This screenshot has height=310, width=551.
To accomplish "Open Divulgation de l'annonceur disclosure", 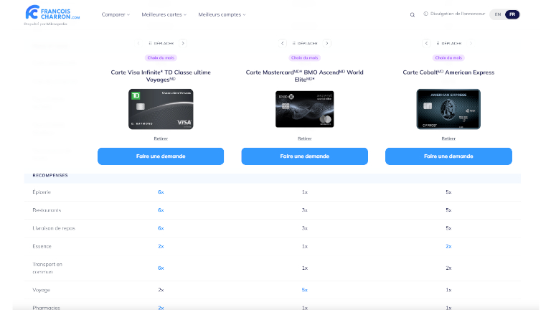I will click(x=458, y=14).
